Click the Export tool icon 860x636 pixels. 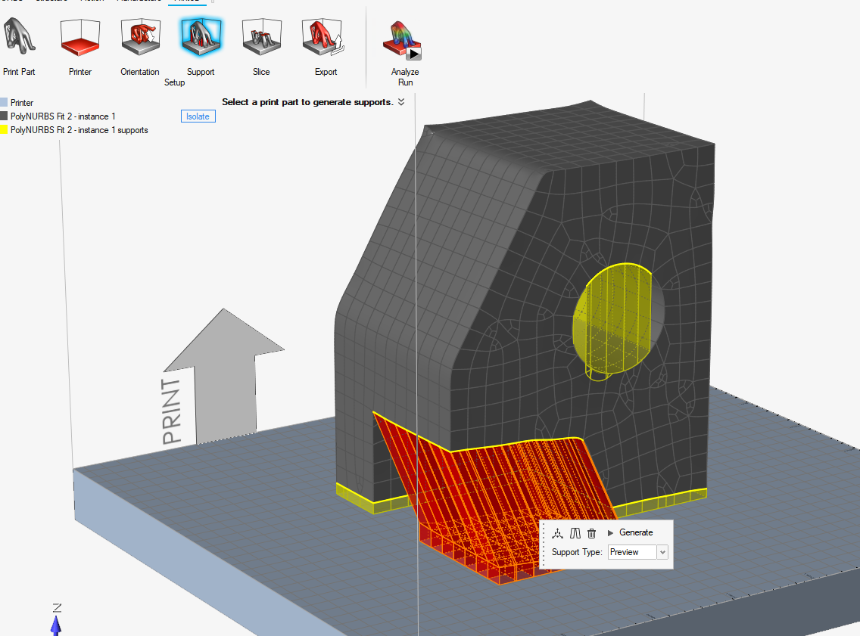323,37
